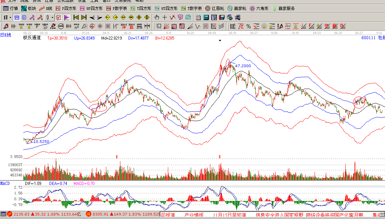Switch to K线 chart view

click(46, 8)
